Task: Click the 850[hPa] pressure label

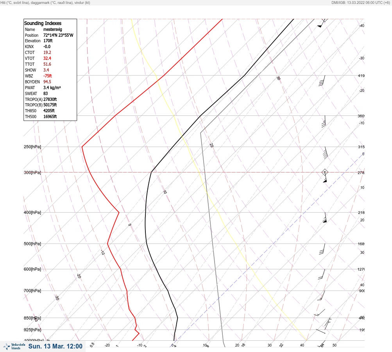Action: (x=32, y=318)
